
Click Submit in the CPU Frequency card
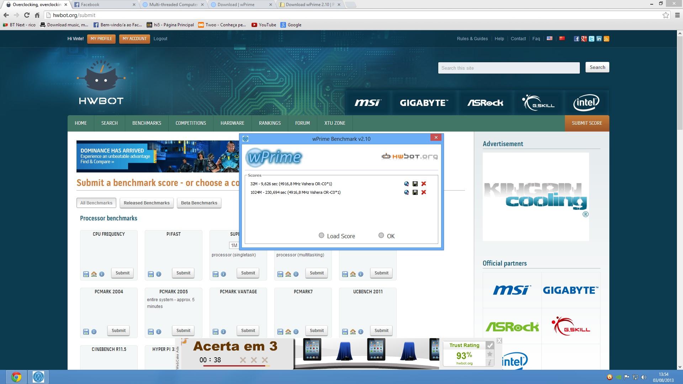[122, 273]
